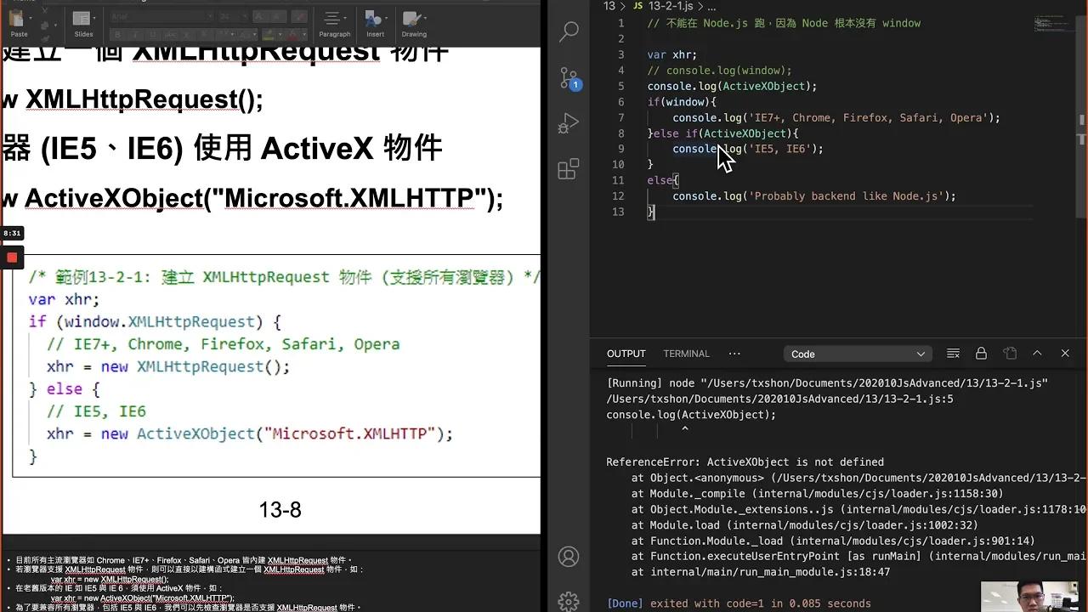Select the OUTPUT tab
1088x612 pixels.
pyautogui.click(x=626, y=354)
